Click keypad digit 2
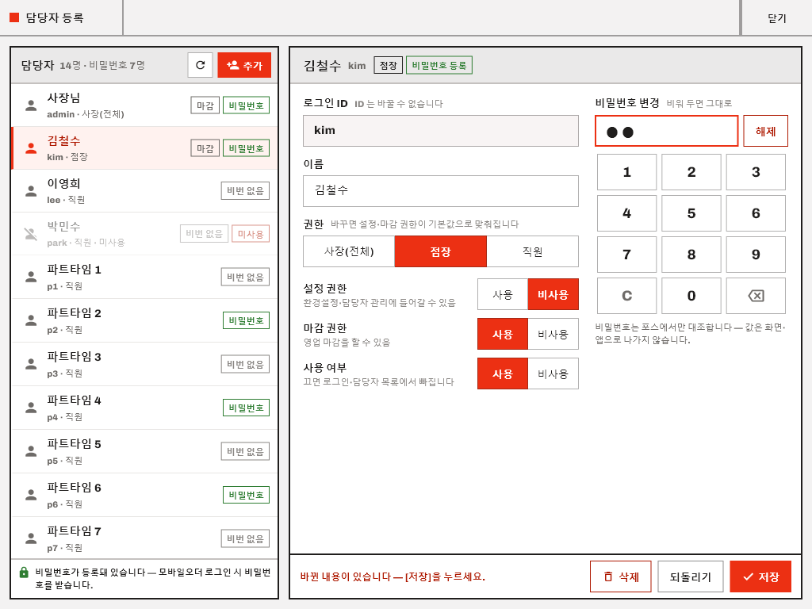The height and width of the screenshot is (609, 812). pyautogui.click(x=691, y=172)
